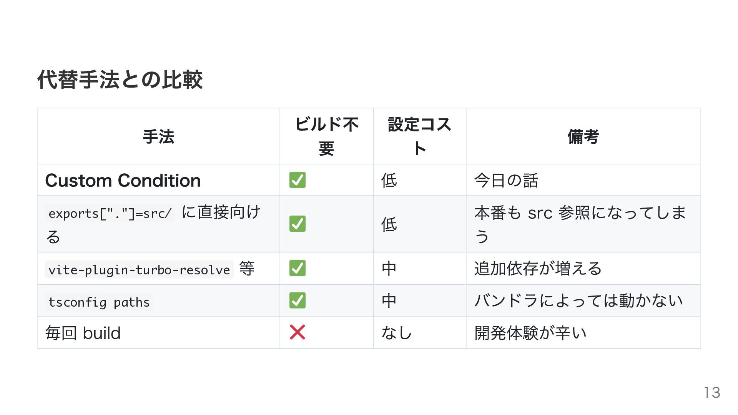Click the 開発体験が辛い note cell

(583, 333)
